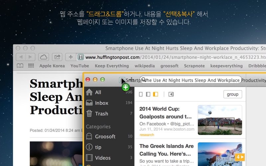Select Groosoft category
Image resolution: width=266 pixels, height=166 pixels.
coord(109,136)
